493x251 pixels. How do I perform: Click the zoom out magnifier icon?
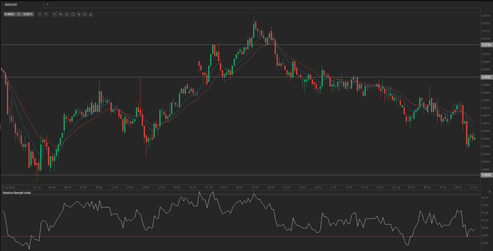(x=40, y=14)
